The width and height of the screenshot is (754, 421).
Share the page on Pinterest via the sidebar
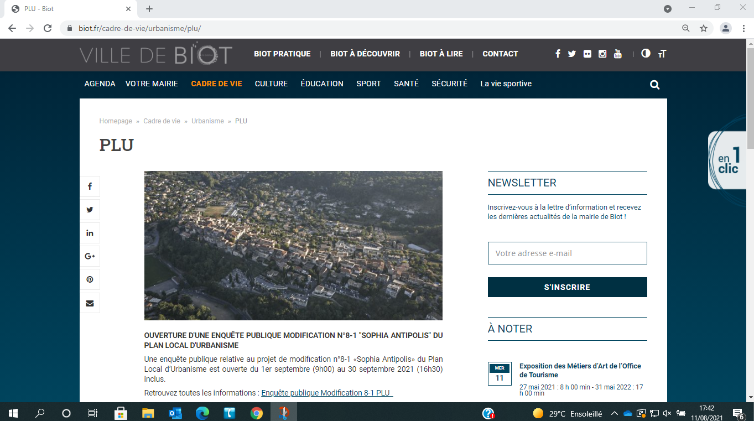coord(90,279)
